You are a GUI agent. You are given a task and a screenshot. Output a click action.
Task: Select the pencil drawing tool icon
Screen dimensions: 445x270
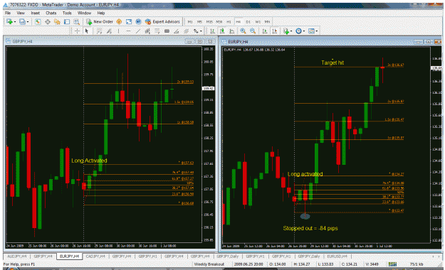109,31
